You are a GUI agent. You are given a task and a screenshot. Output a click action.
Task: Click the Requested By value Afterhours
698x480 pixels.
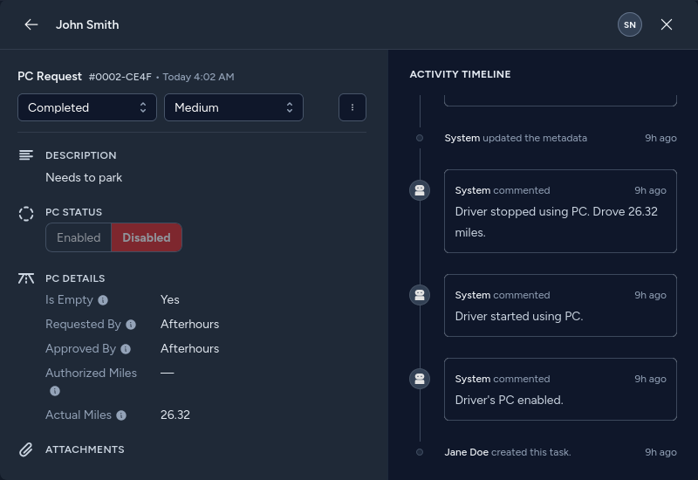[x=189, y=324]
